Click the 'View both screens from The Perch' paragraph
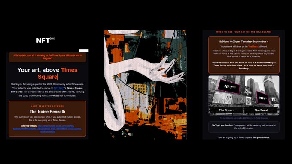Viewport: 292px width, 164px height. [x=244, y=66]
